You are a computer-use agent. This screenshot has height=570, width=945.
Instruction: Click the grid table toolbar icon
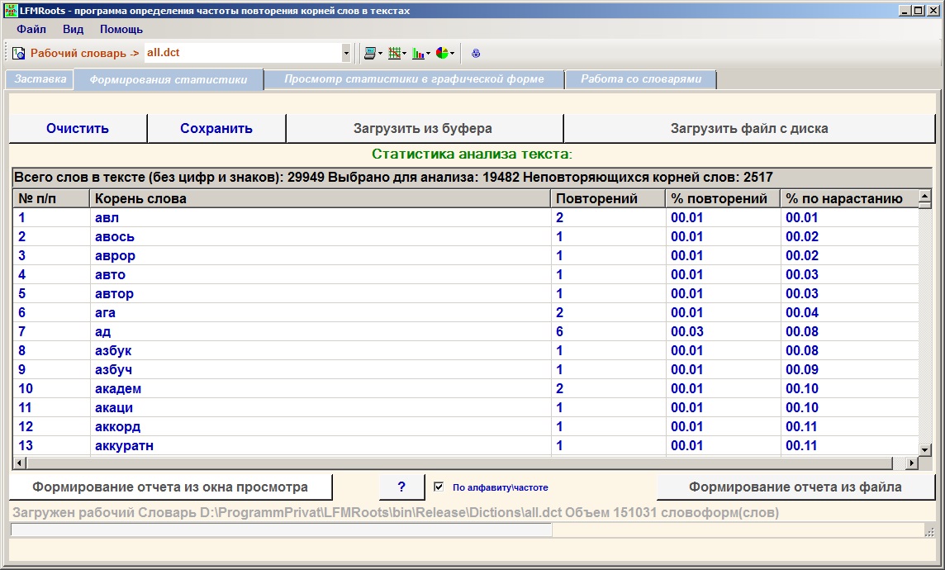(394, 53)
